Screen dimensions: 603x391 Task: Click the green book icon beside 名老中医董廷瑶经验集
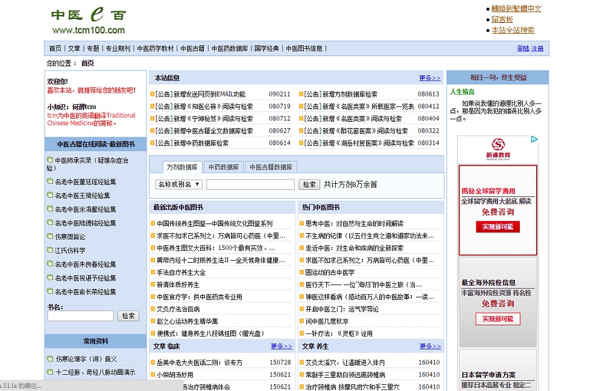[50, 181]
